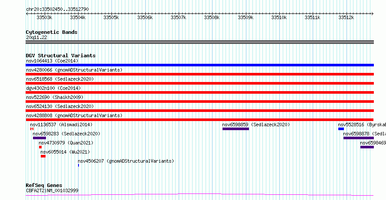Screen dimensions: 386x200
Task: Click the 33512k ruler tick label
Action: (347, 17)
